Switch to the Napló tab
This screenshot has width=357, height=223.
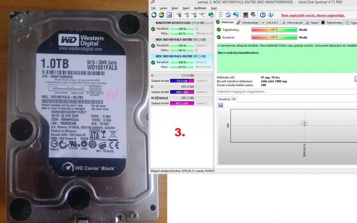pos(312,23)
